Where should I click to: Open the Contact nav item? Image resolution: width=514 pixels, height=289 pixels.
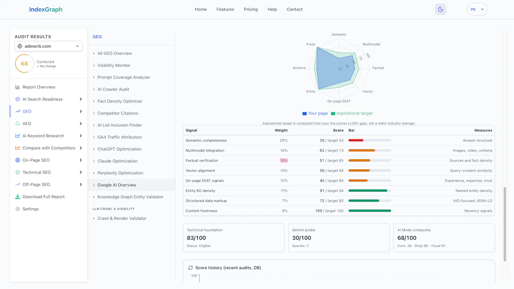click(295, 9)
